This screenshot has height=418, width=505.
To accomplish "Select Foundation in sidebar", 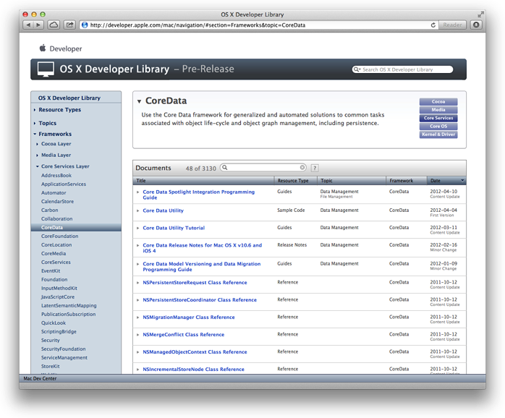I will [54, 280].
